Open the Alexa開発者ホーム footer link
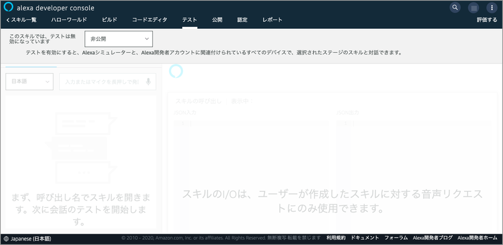The height and width of the screenshot is (245, 503). click(477, 238)
